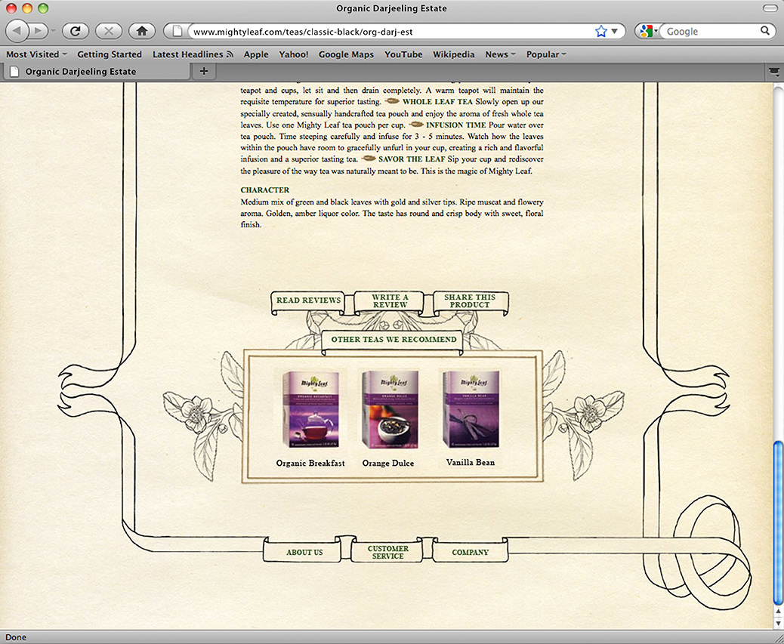Open the Apple bookmark
Image resolution: width=784 pixels, height=644 pixels.
256,54
